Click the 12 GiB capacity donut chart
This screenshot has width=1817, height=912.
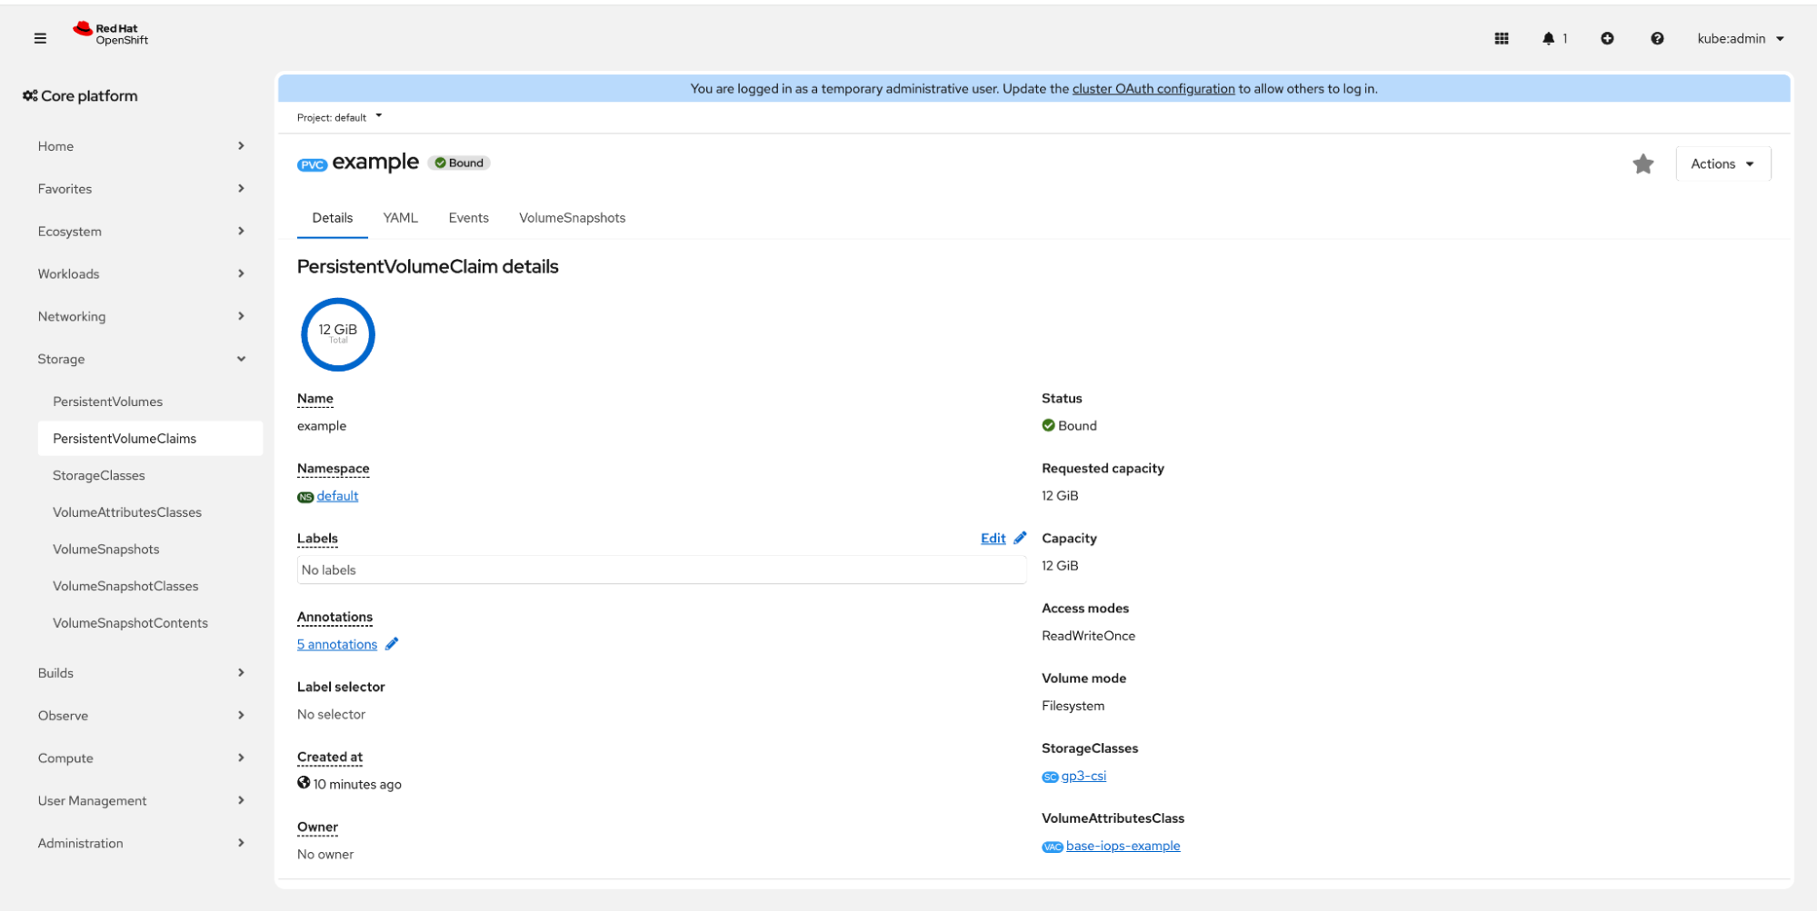pyautogui.click(x=338, y=334)
